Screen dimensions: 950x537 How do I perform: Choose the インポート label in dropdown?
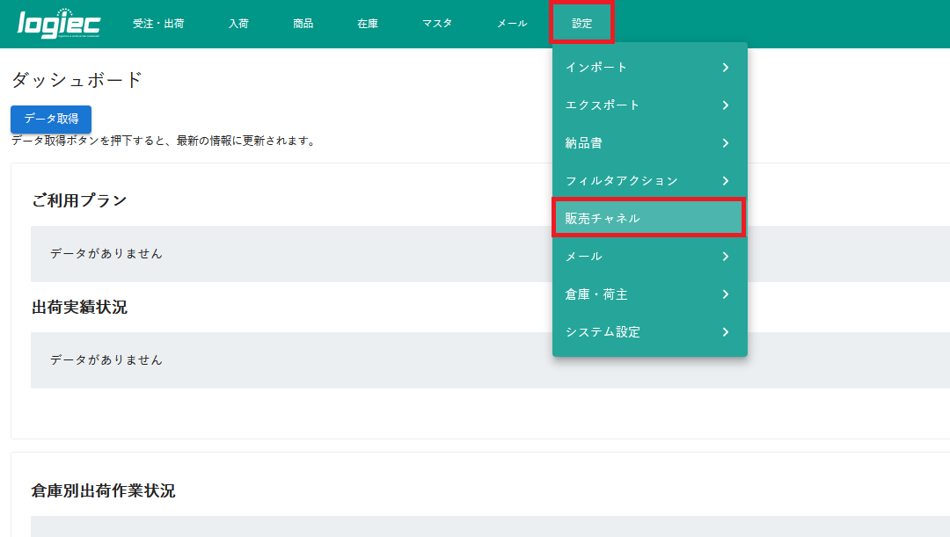click(596, 68)
